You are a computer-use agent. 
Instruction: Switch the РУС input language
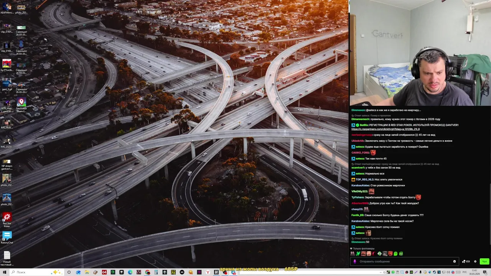click(x=465, y=272)
